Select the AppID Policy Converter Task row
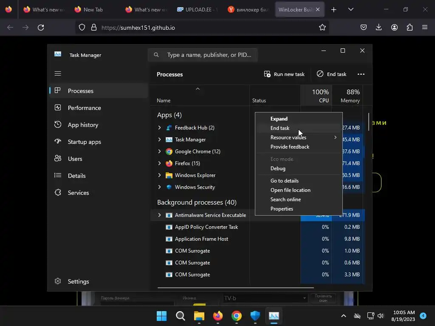435x326 pixels. pyautogui.click(x=257, y=227)
